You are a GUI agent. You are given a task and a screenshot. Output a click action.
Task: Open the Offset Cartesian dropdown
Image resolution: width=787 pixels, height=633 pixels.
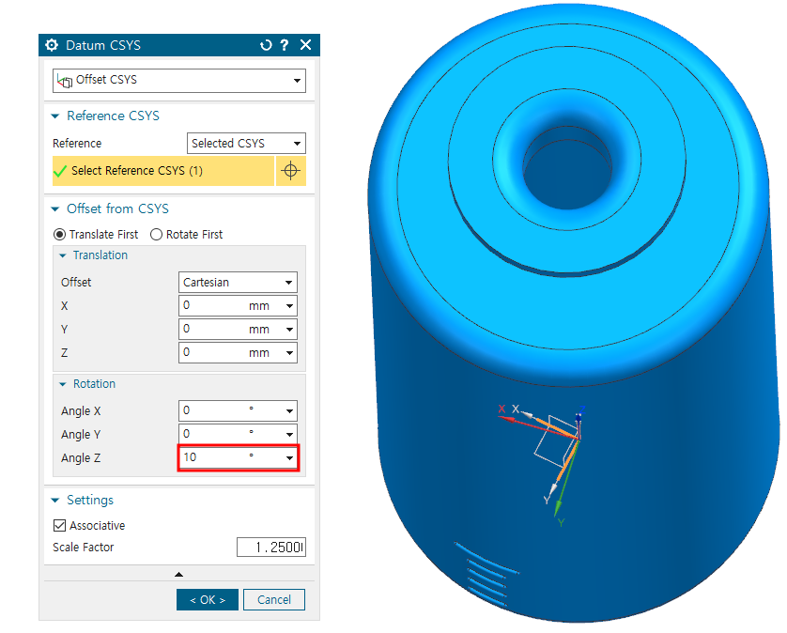coord(288,283)
